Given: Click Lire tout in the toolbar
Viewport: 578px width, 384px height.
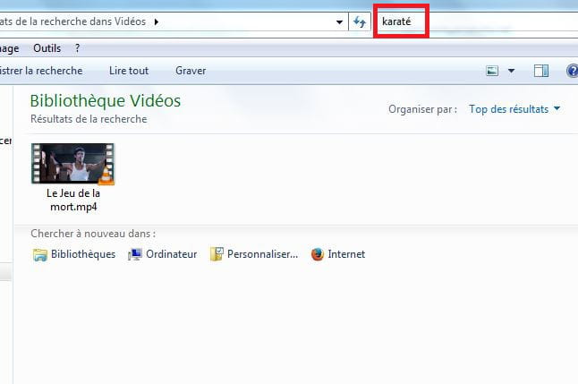Looking at the screenshot, I should pyautogui.click(x=129, y=71).
